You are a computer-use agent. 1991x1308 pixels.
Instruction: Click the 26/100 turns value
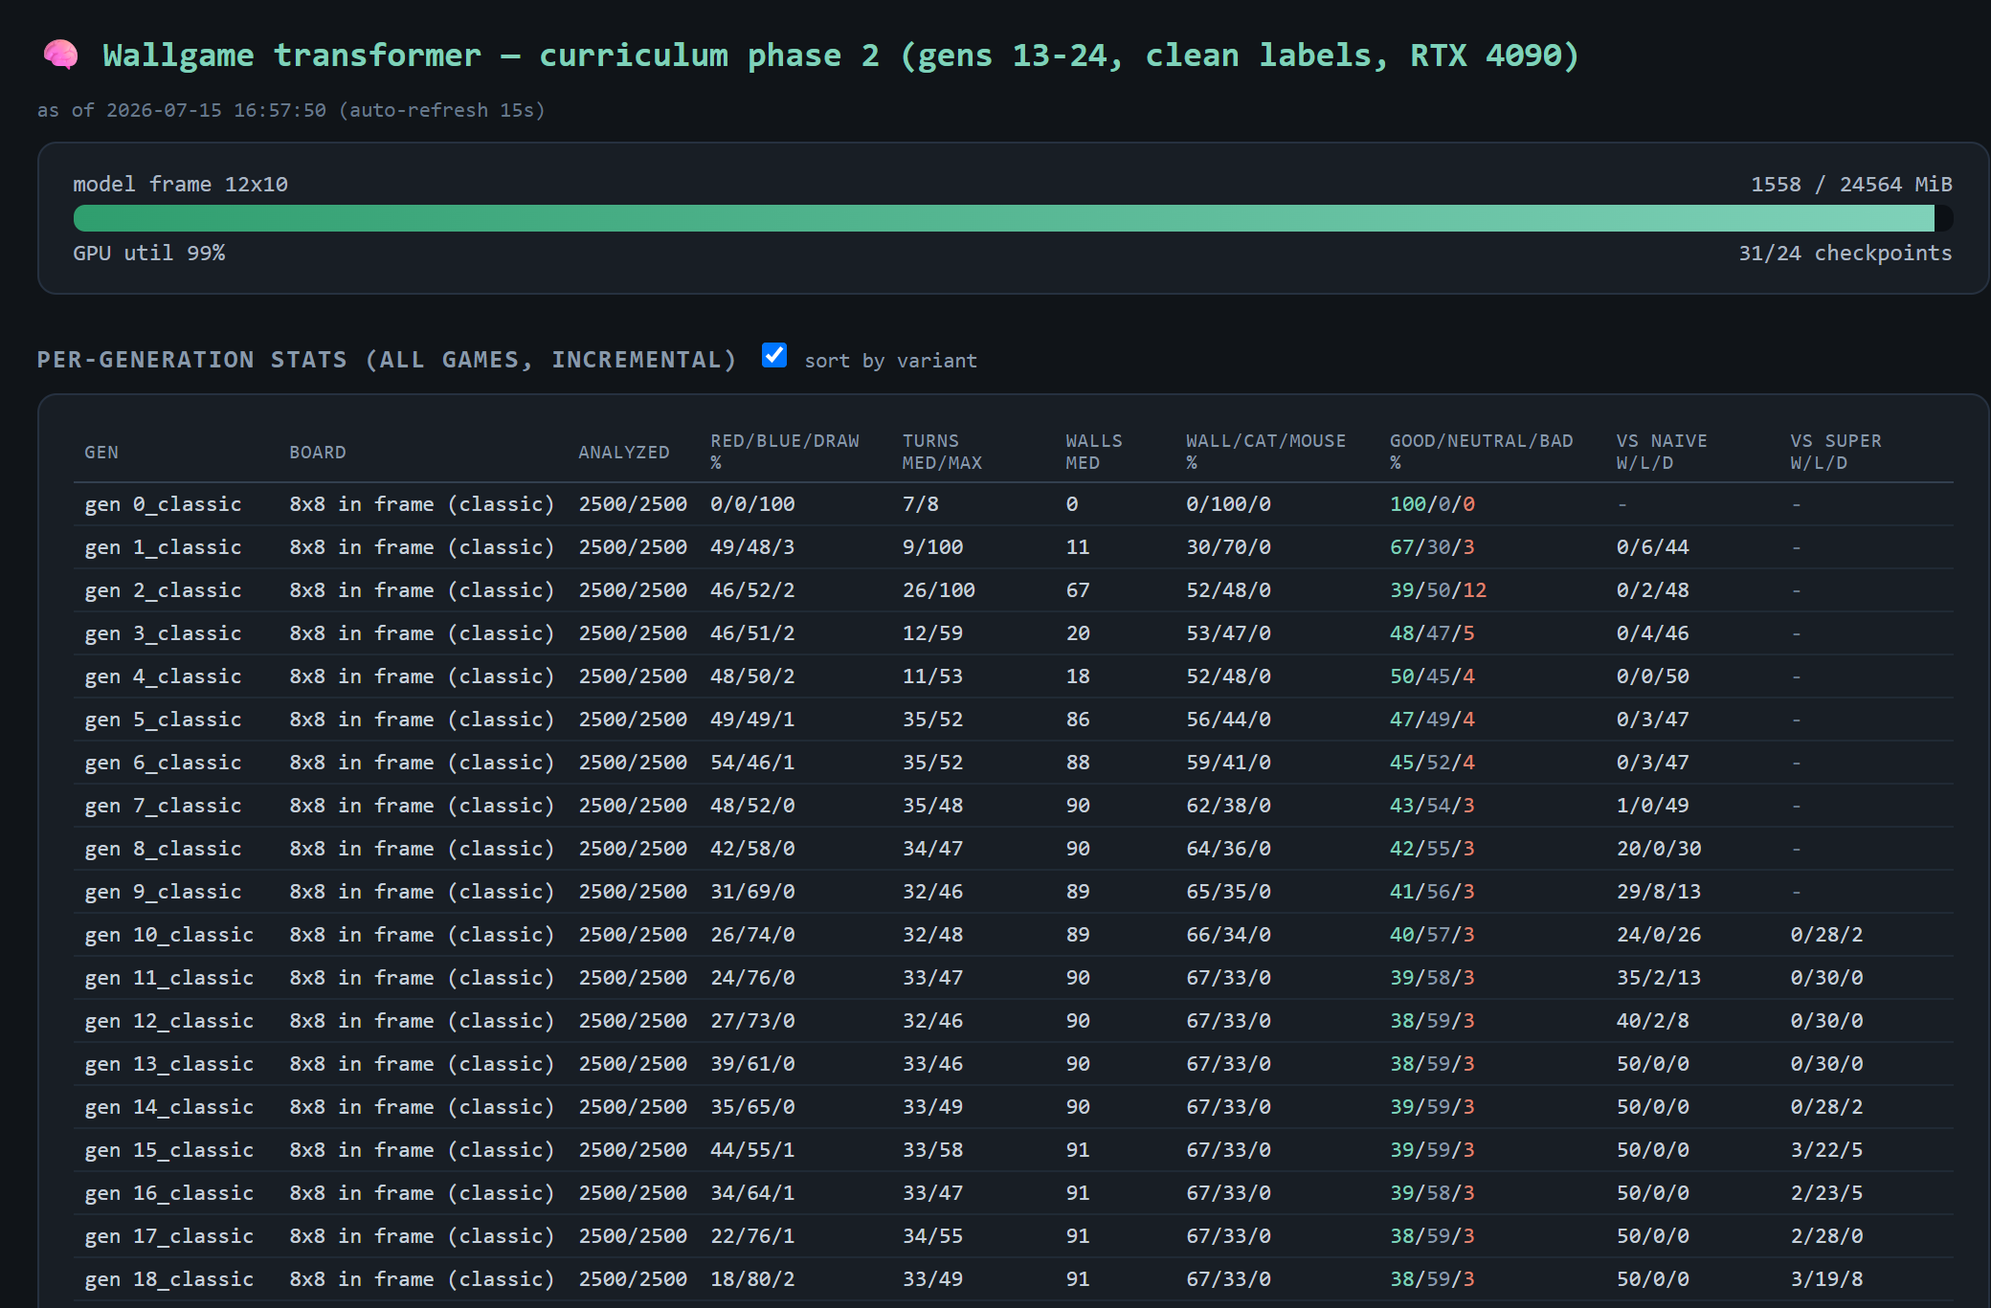point(939,590)
